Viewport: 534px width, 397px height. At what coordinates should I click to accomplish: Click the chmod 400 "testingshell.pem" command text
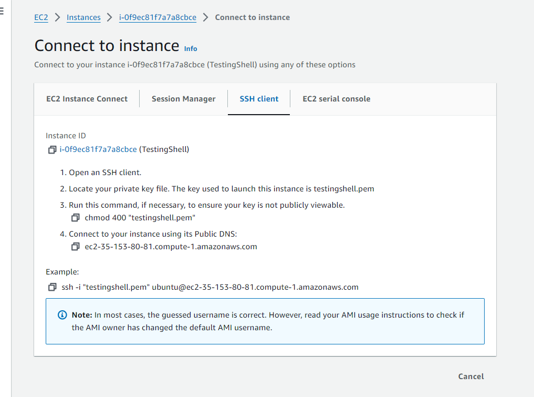point(140,218)
